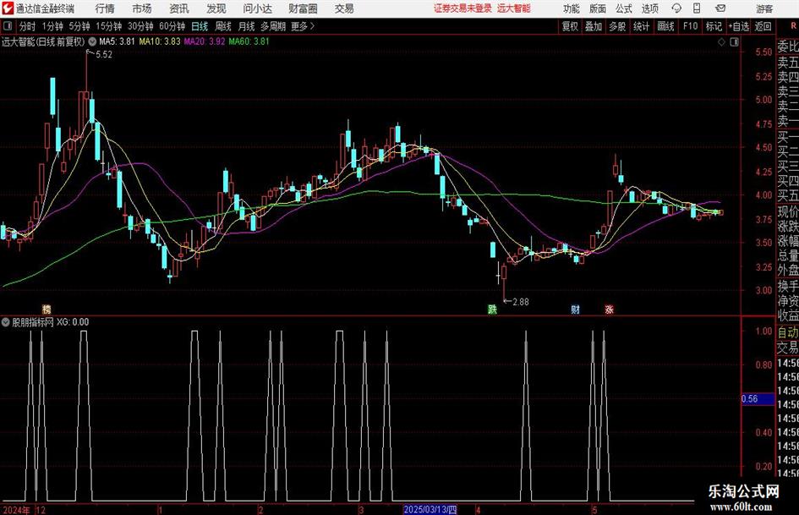Switch to the 分时 intraday tab
This screenshot has width=799, height=515.
pos(28,26)
